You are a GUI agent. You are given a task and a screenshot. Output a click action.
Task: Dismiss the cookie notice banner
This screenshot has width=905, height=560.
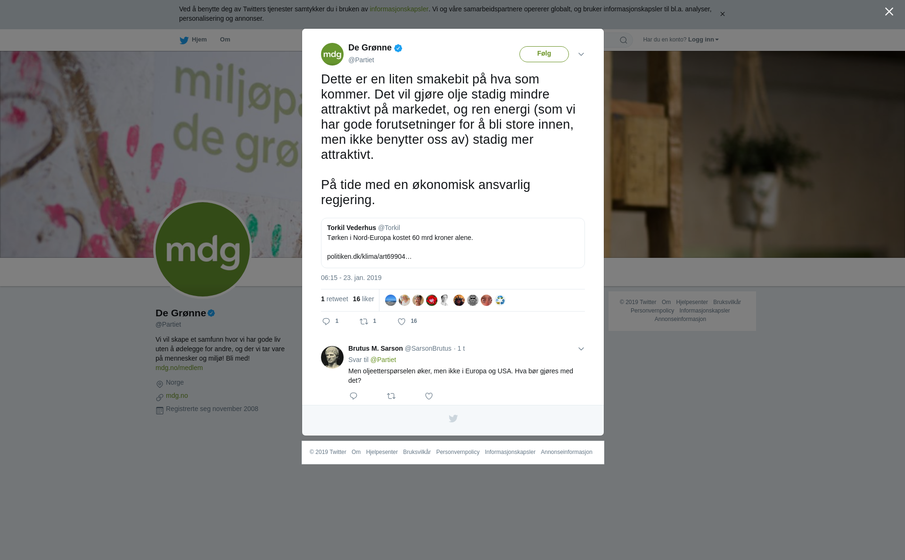tap(722, 14)
